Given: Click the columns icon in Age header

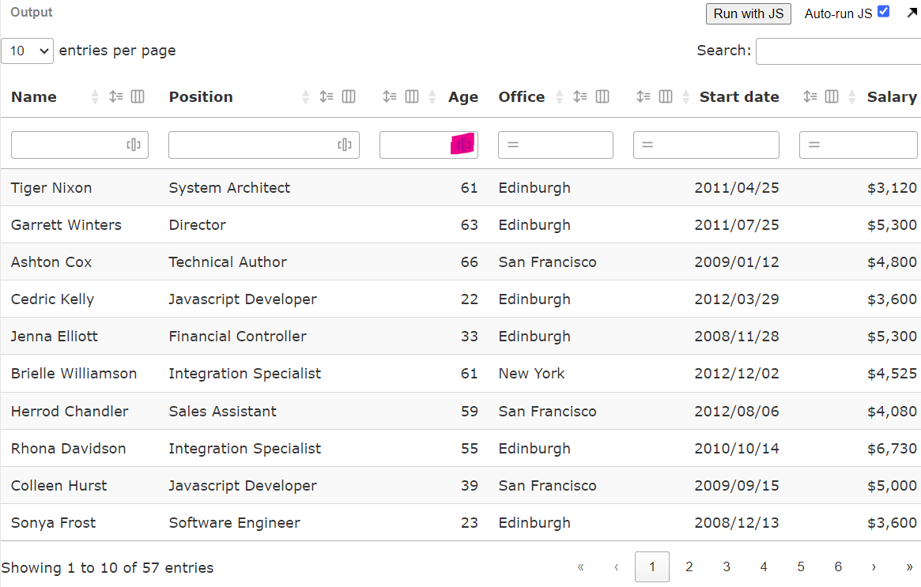Looking at the screenshot, I should pos(412,96).
